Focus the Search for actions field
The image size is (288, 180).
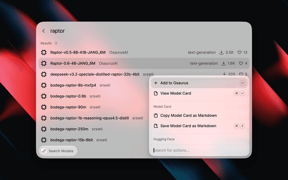click(199, 150)
